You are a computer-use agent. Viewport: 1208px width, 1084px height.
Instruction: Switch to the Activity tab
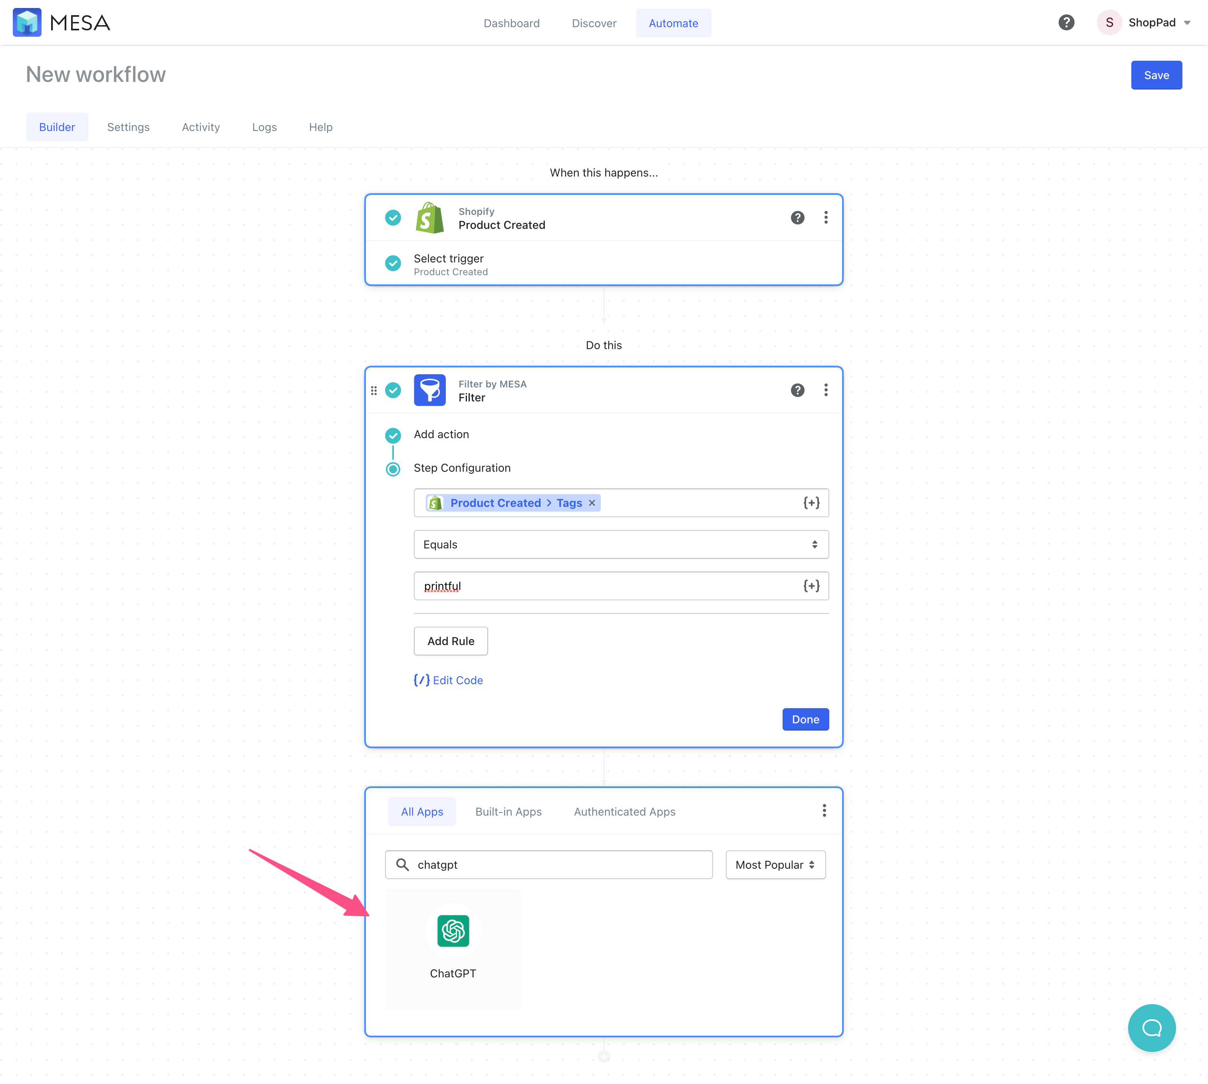[201, 127]
